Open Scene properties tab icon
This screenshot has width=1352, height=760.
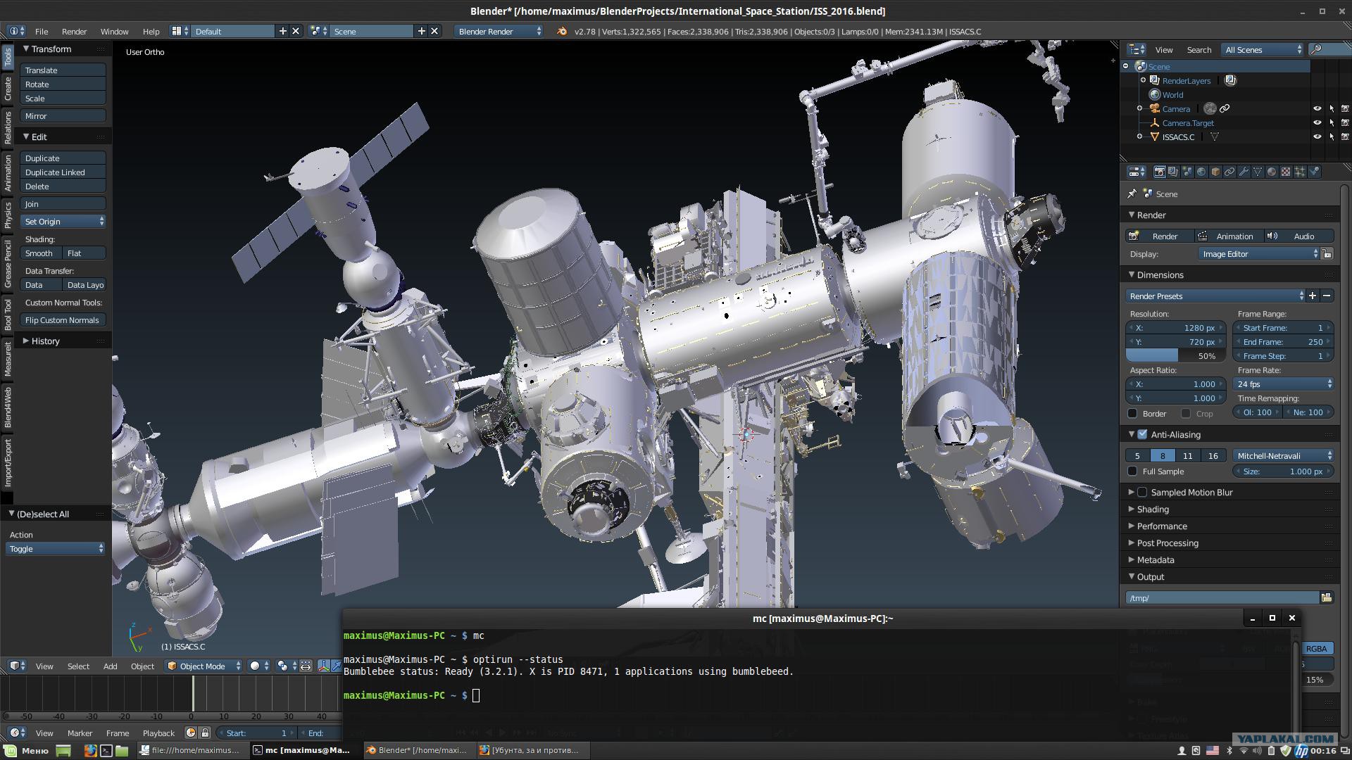[x=1188, y=172]
